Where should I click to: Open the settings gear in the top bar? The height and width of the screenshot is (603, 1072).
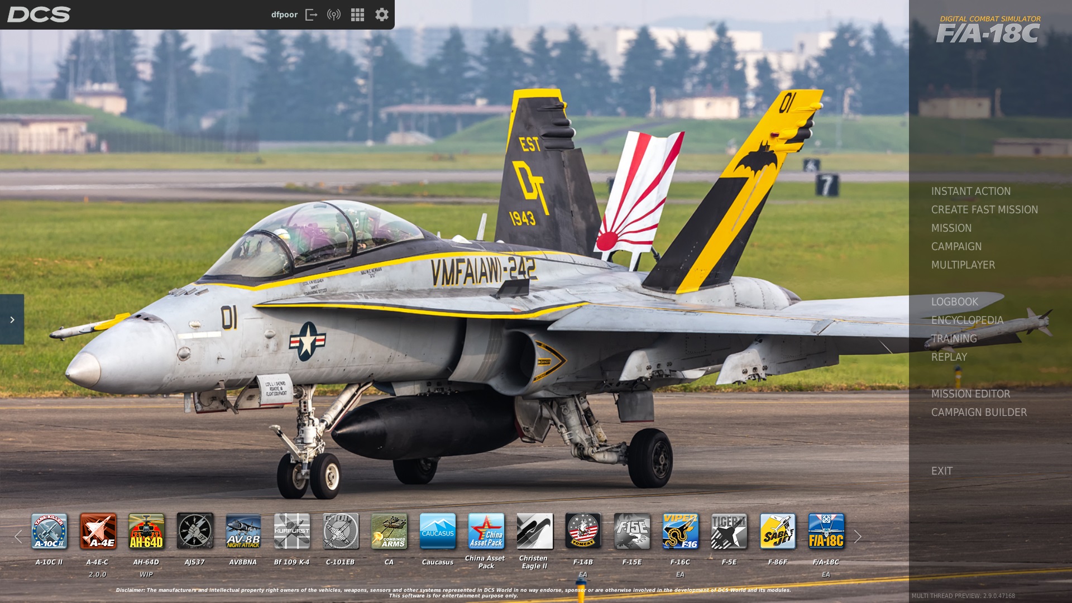[x=381, y=15]
